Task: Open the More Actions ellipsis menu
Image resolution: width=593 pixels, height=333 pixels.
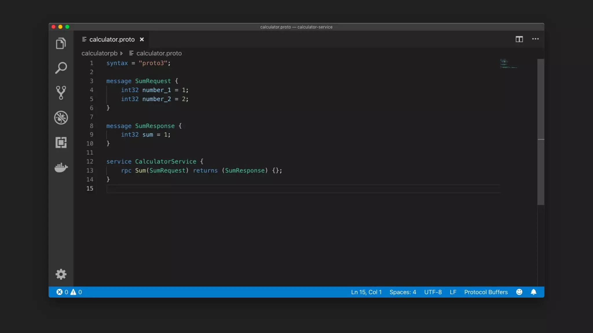Action: coord(535,39)
